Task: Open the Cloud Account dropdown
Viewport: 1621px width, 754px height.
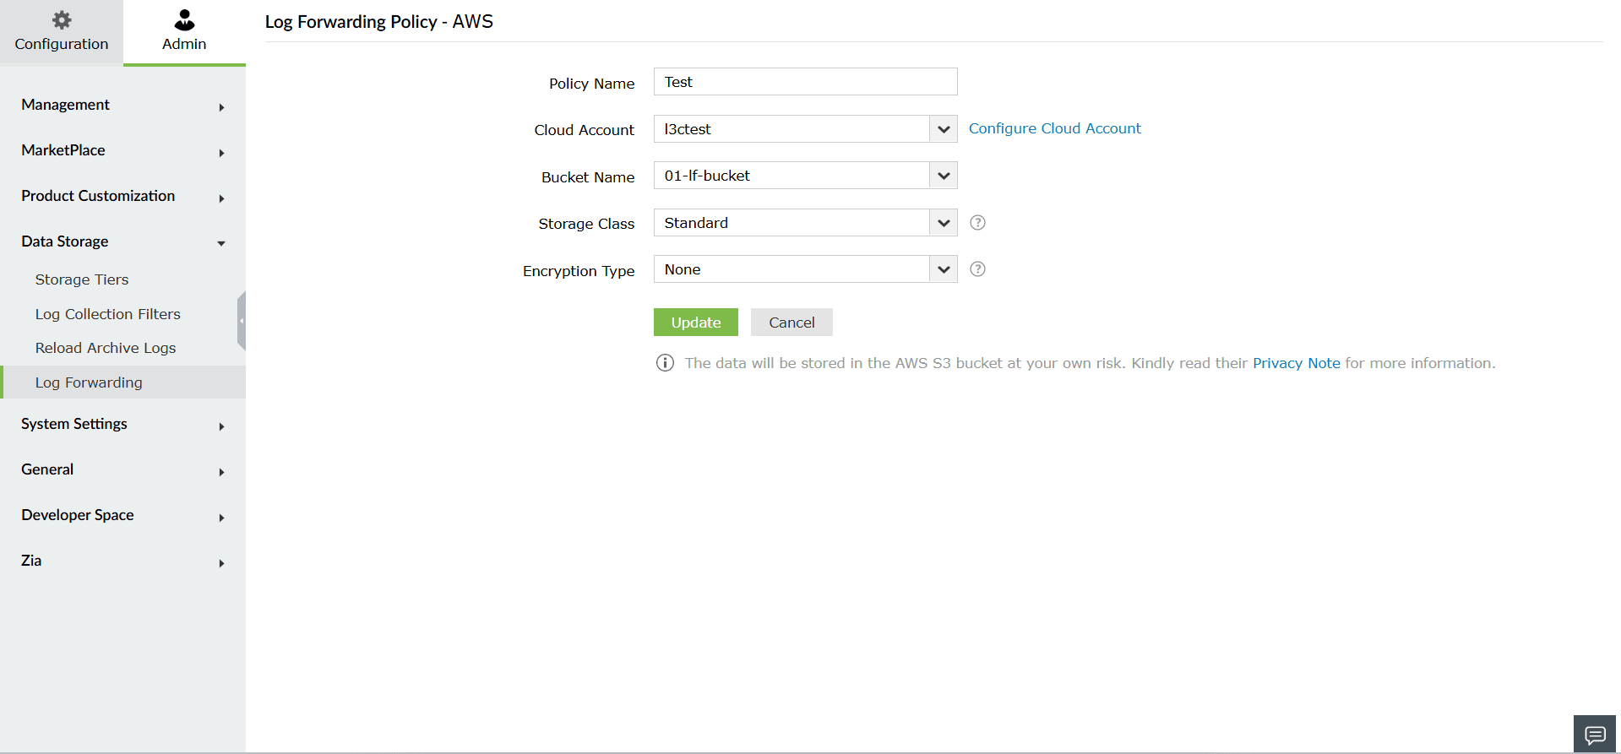Action: (944, 129)
